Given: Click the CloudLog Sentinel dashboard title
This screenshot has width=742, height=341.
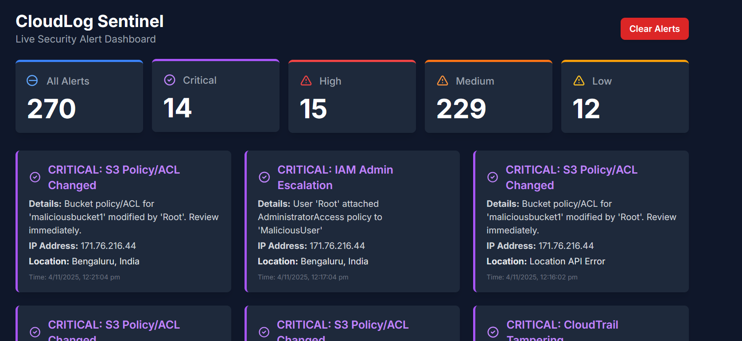Looking at the screenshot, I should (89, 21).
